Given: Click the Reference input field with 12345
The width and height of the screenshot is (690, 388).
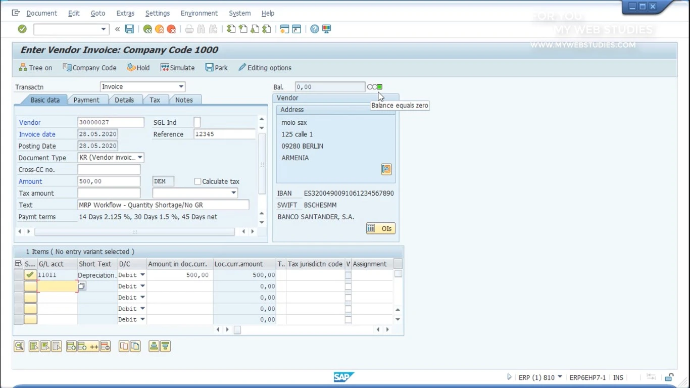Looking at the screenshot, I should pyautogui.click(x=224, y=134).
